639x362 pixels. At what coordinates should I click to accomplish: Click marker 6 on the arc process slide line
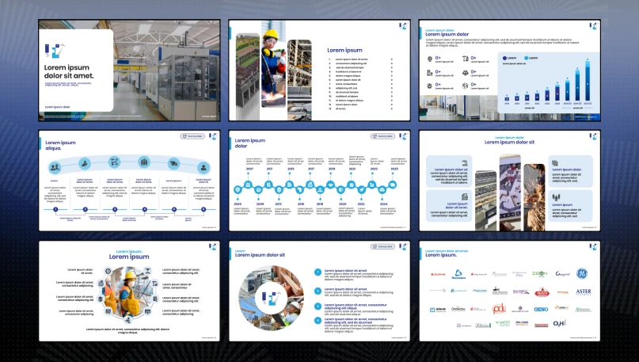(203, 210)
